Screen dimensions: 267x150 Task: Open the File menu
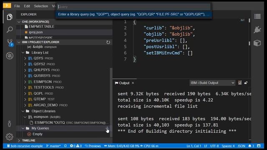click(17, 6)
